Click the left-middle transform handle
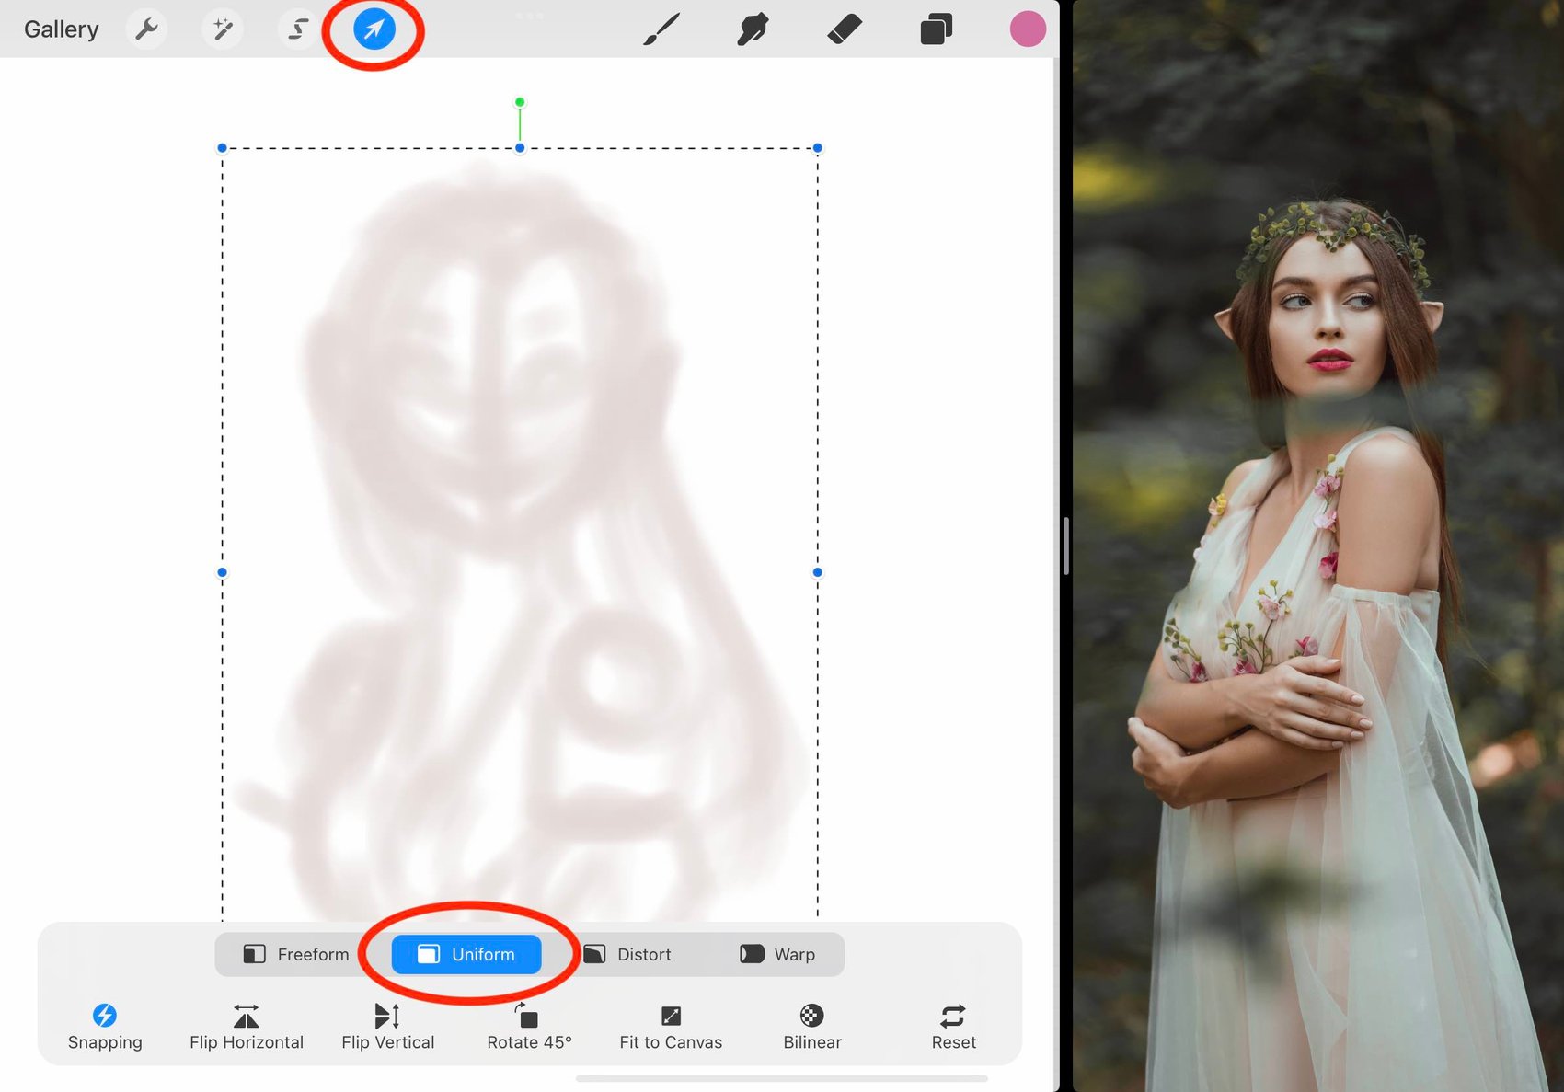 click(x=222, y=572)
